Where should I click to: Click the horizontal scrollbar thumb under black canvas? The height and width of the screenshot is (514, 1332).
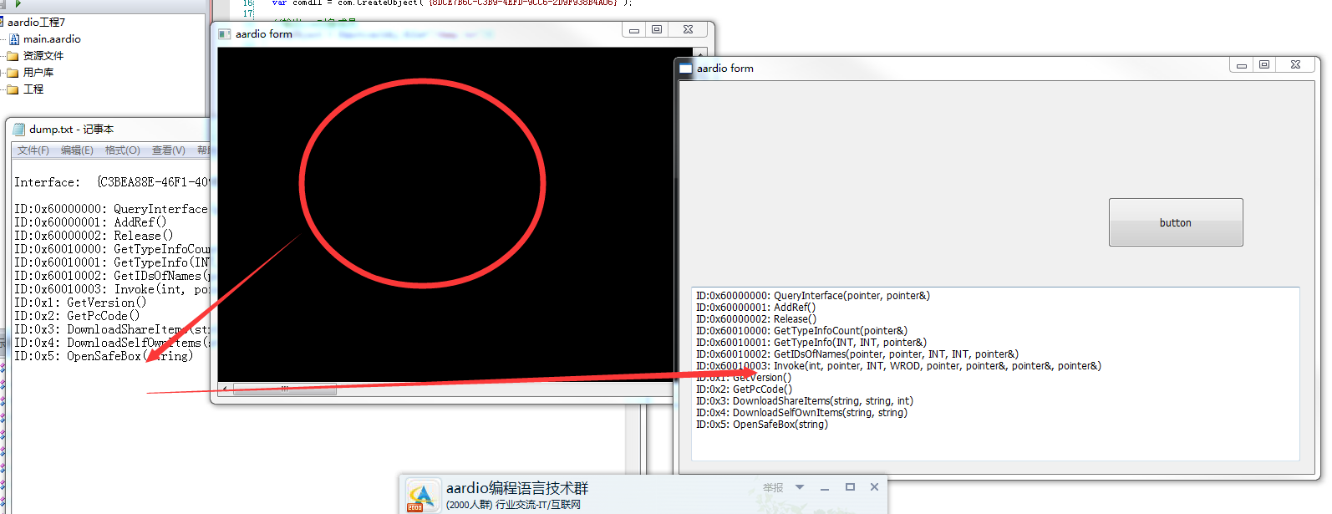pos(284,389)
